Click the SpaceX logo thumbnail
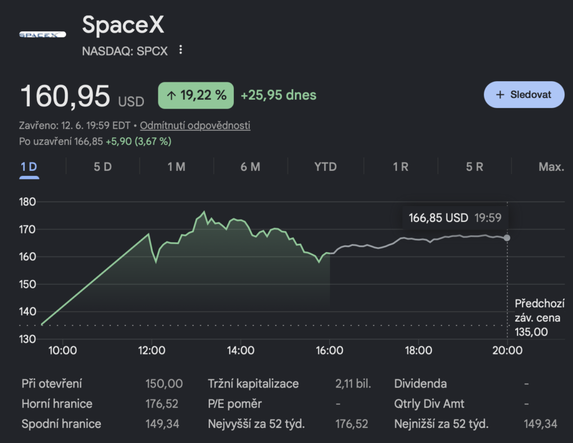This screenshot has height=443, width=573. click(43, 34)
